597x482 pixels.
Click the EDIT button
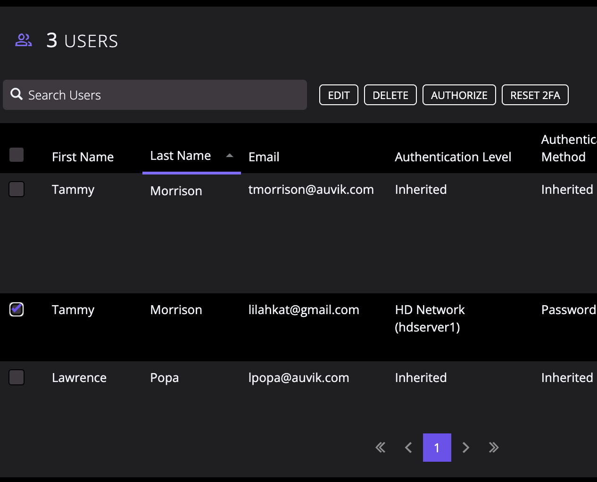tap(339, 95)
